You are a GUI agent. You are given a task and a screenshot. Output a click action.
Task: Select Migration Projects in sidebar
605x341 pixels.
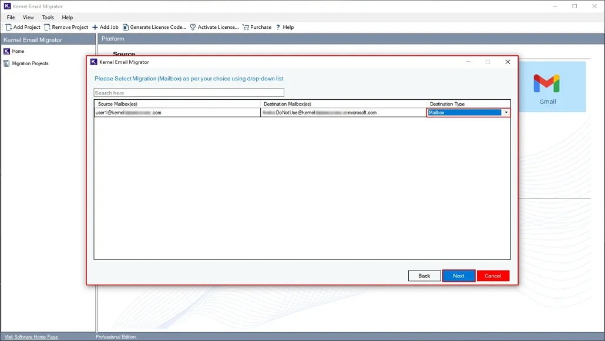tap(30, 63)
